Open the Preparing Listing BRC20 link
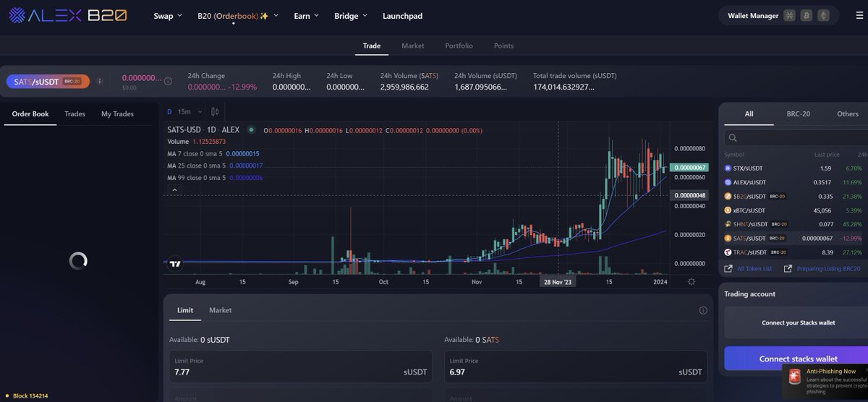The width and height of the screenshot is (868, 402). 822,268
